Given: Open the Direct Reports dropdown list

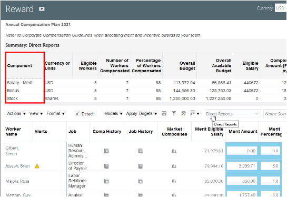Looking at the screenshot, I should point(233,114).
